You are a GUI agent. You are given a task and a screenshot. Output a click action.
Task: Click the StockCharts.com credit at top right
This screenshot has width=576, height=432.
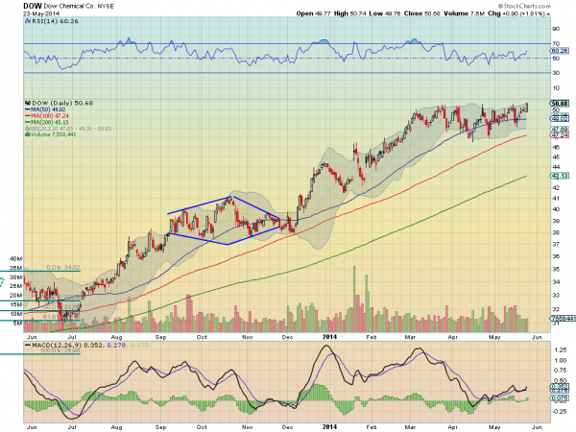tap(524, 6)
